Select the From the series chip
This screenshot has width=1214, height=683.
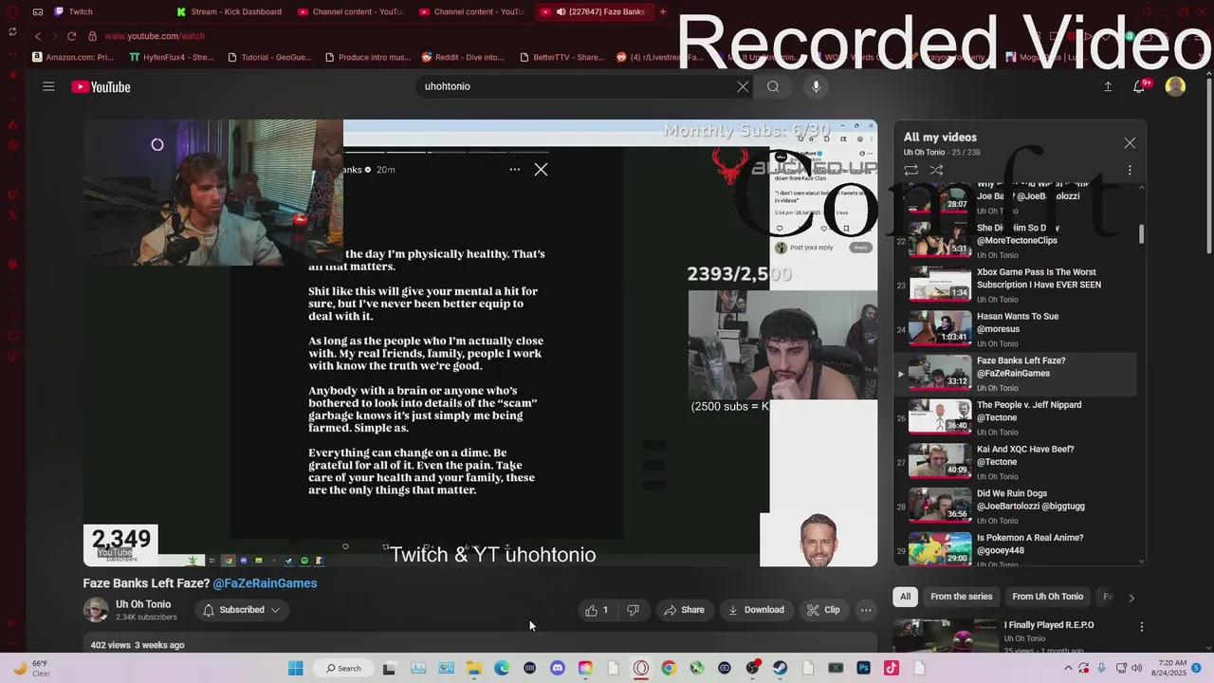[x=961, y=597]
